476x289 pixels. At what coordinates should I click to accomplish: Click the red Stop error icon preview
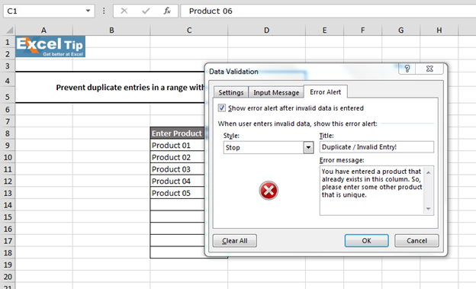click(x=269, y=191)
